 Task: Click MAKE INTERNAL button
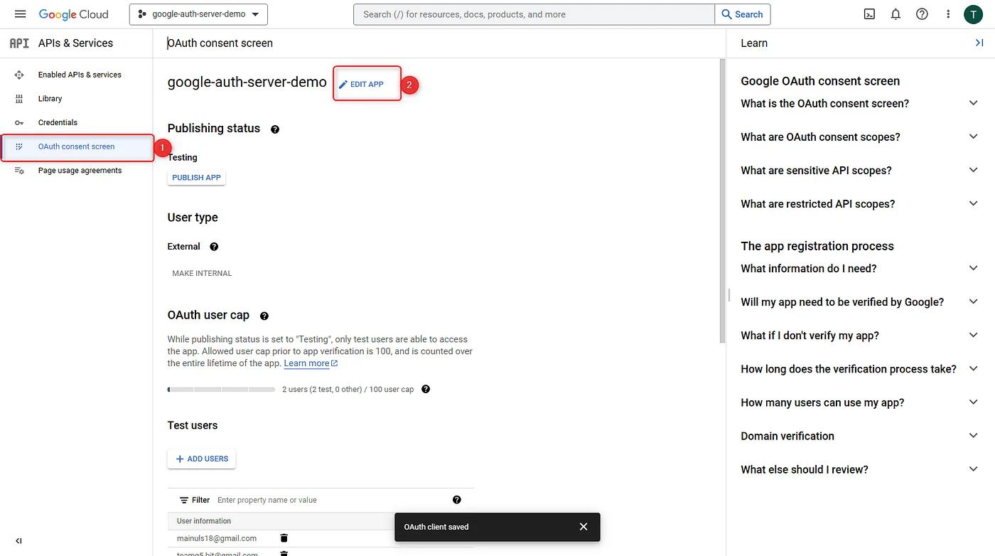[x=202, y=273]
